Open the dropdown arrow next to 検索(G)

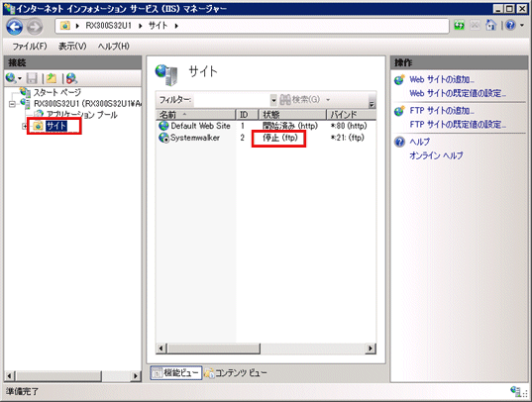click(328, 100)
